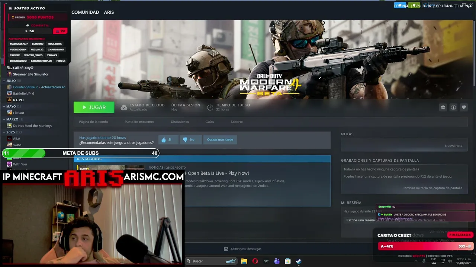Add game to favorites with heart icon

coord(464,107)
